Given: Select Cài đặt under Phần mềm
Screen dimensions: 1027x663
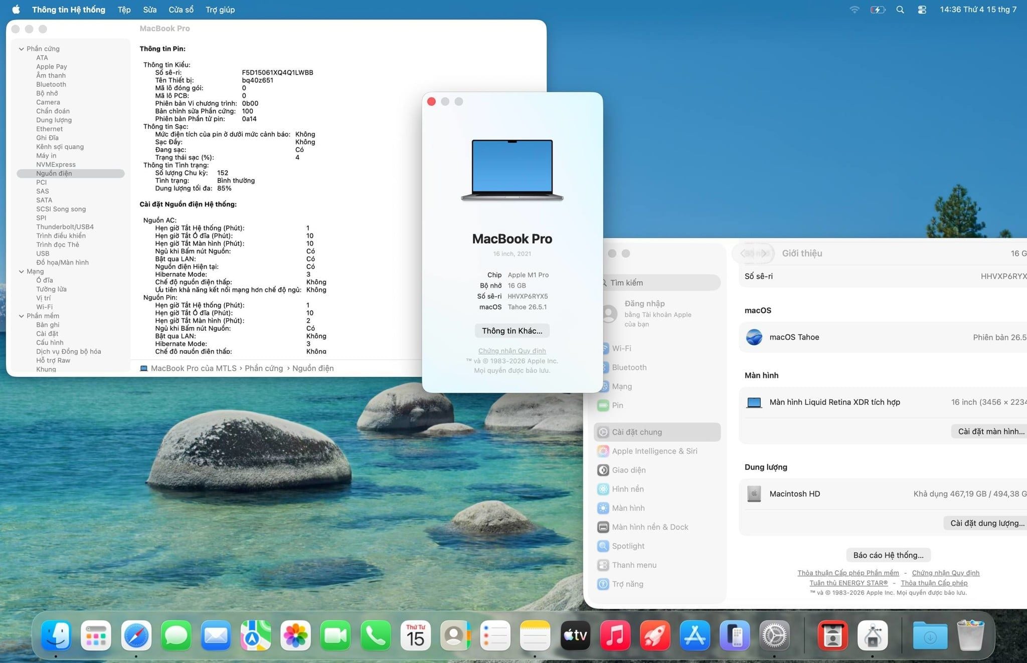Looking at the screenshot, I should [x=47, y=334].
